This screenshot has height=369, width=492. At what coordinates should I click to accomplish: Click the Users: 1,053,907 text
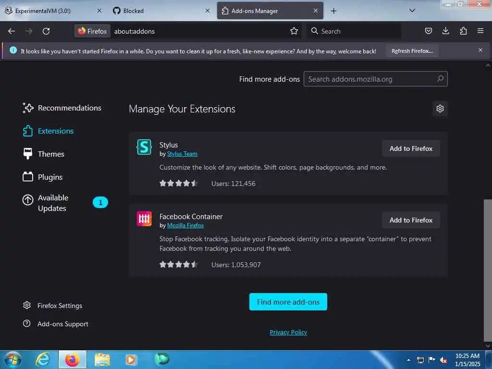click(236, 265)
